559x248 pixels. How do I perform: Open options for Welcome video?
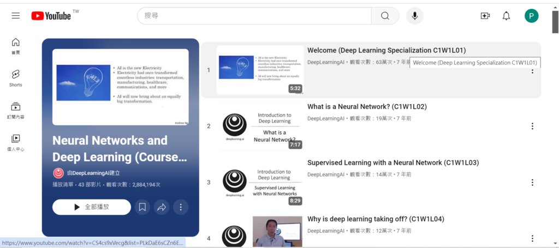532,70
